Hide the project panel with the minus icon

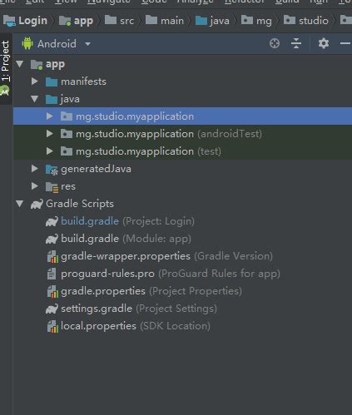(345, 43)
